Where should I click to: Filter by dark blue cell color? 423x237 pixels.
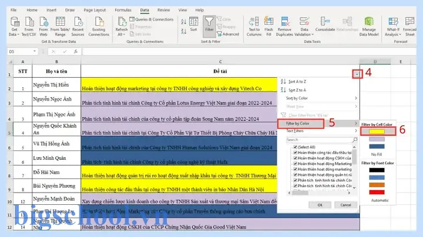377,146
